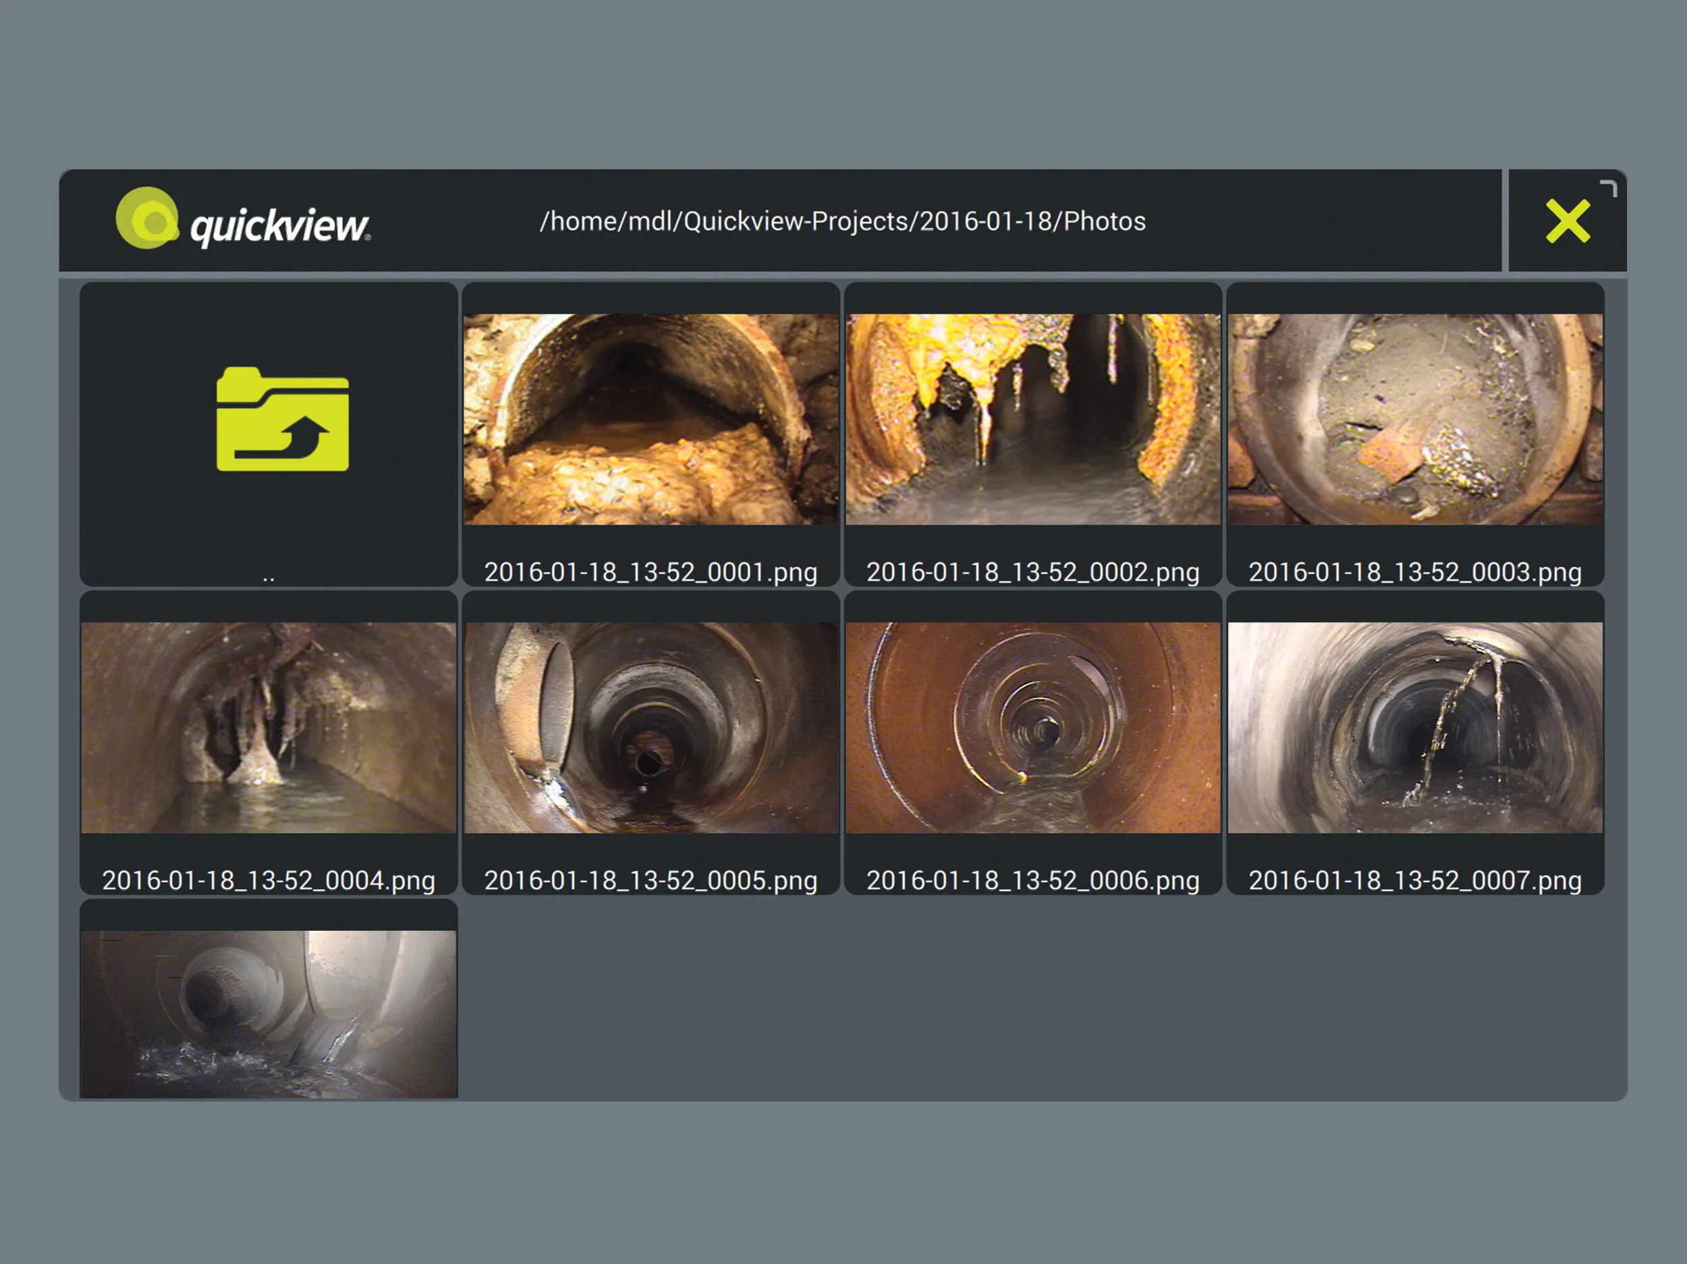Select the leaking water photo 0007

click(x=1415, y=727)
